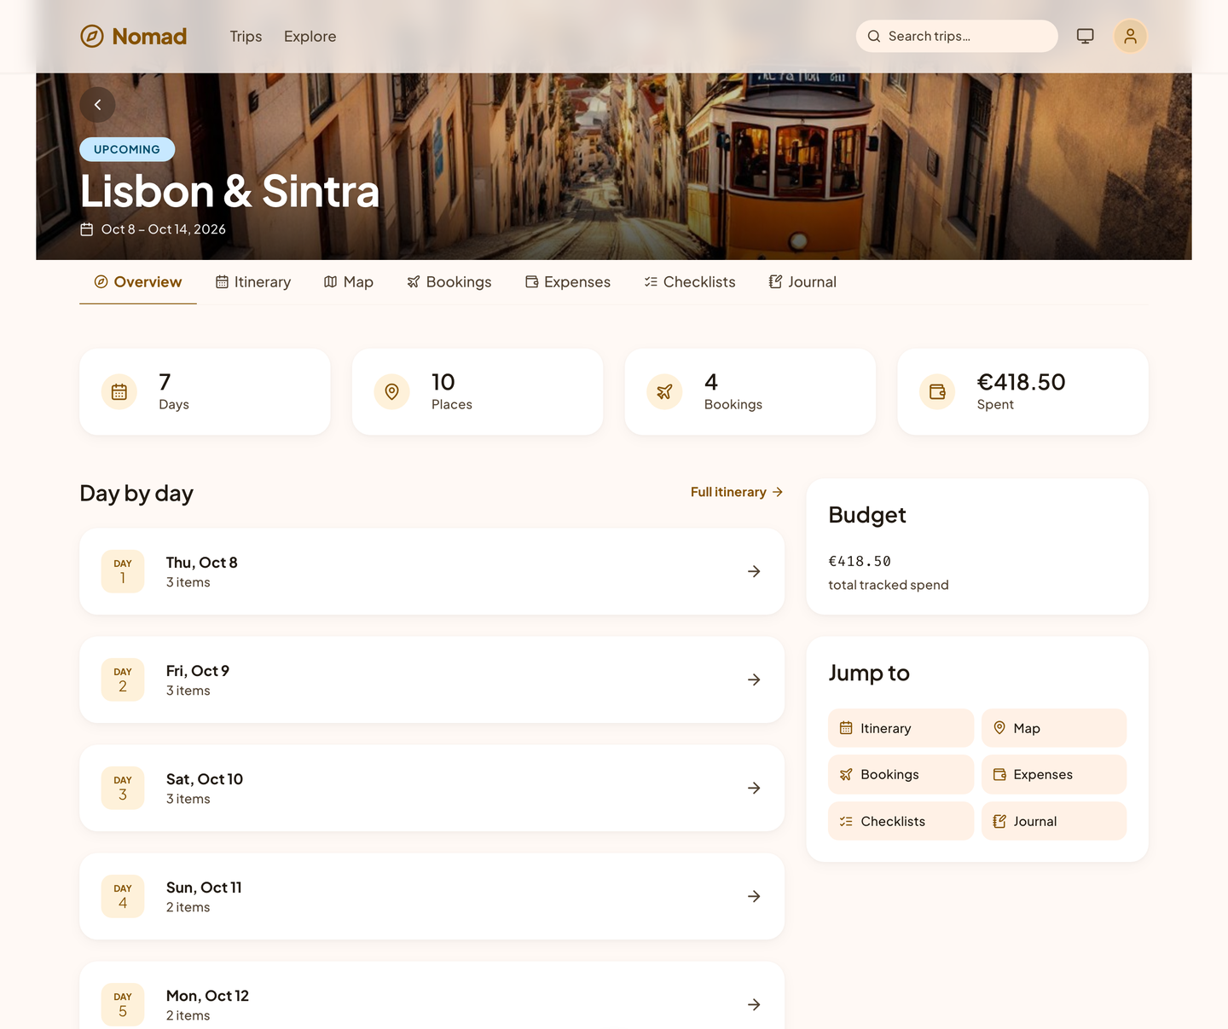Jump to Expenses from the Jump to panel
Image resolution: width=1228 pixels, height=1029 pixels.
point(1054,774)
